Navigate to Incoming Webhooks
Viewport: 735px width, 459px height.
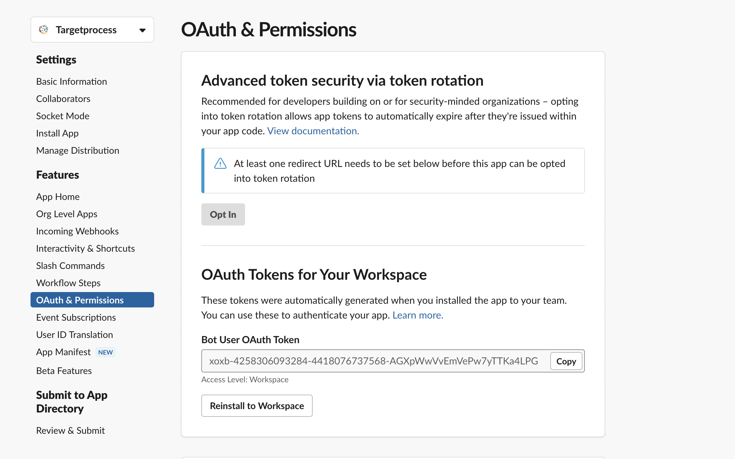tap(77, 231)
